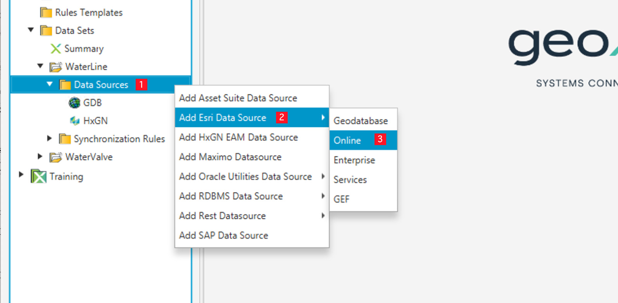Image resolution: width=618 pixels, height=303 pixels.
Task: Select GEF from the Esri submenu
Action: coord(363,199)
